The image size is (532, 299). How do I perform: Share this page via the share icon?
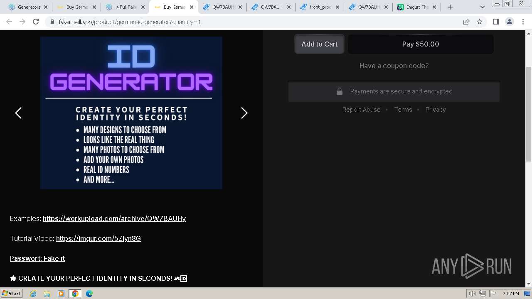[x=466, y=22]
